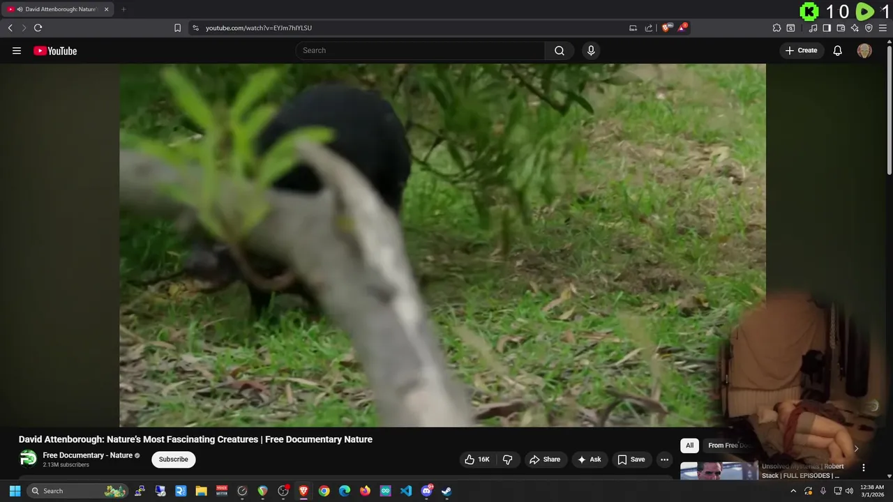Click the YouTube search magnifier button
This screenshot has width=893, height=502.
tap(560, 50)
